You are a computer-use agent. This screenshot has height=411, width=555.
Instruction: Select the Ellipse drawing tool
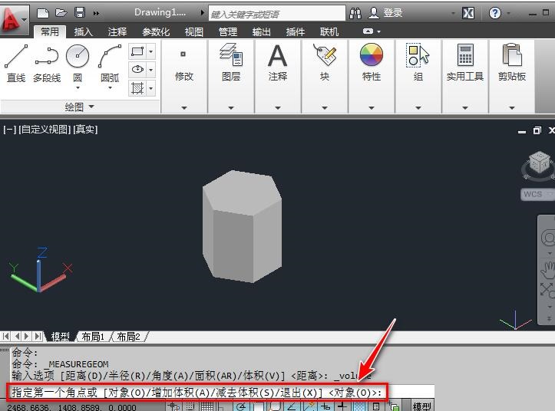tap(137, 69)
